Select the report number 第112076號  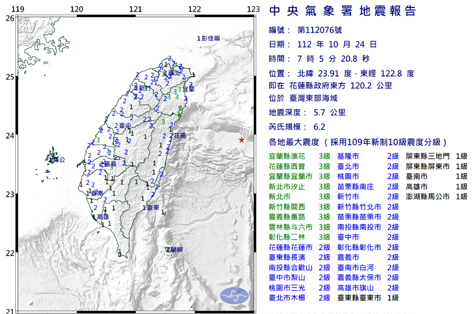point(320,30)
